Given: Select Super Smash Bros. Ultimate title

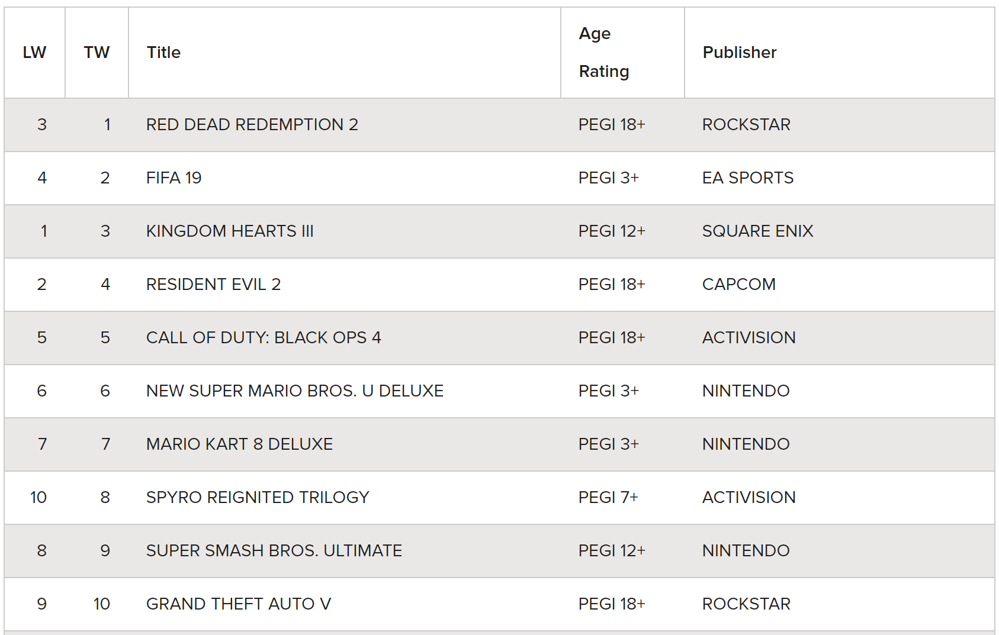Looking at the screenshot, I should click(x=274, y=551).
